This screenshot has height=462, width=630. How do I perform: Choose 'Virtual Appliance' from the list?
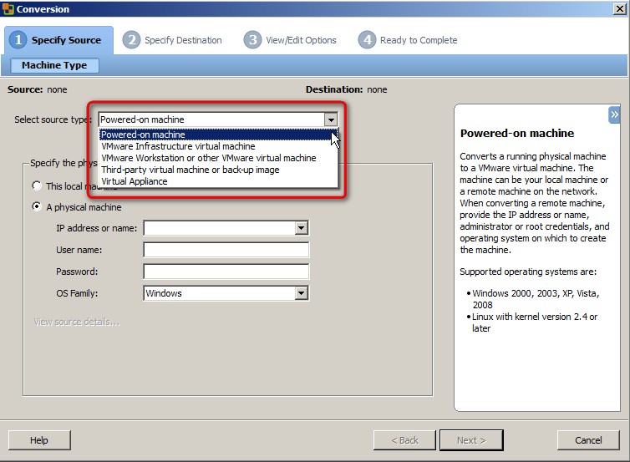(x=218, y=181)
